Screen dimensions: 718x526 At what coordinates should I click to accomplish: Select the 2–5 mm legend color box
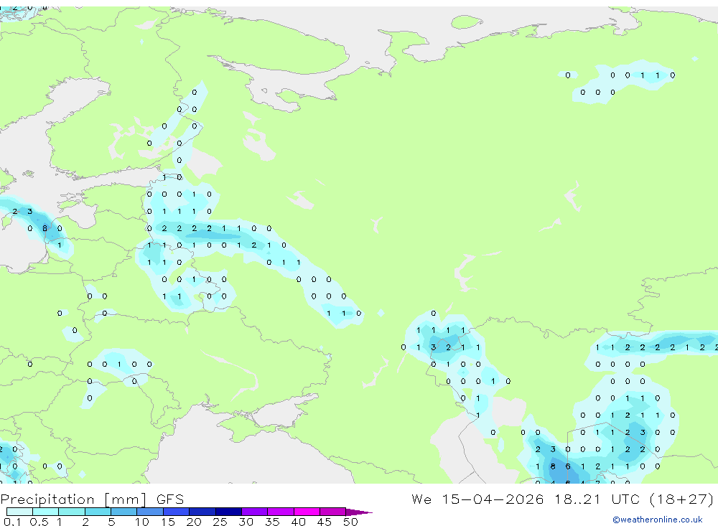(x=98, y=512)
